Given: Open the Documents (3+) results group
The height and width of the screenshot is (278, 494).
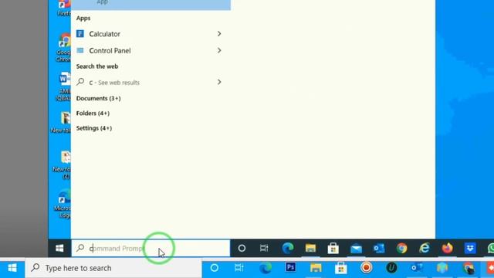Looking at the screenshot, I should coord(98,98).
